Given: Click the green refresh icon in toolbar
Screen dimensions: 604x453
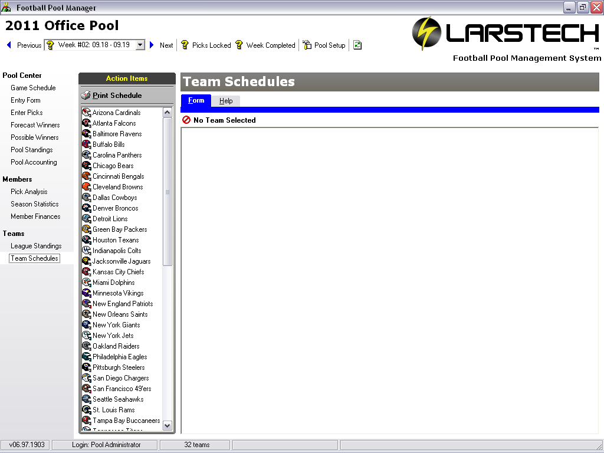Looking at the screenshot, I should click(x=357, y=45).
